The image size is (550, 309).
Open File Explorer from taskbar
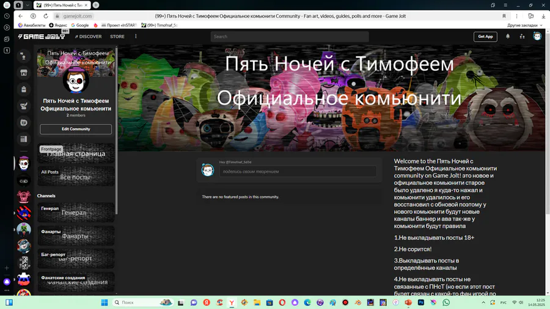(x=257, y=302)
